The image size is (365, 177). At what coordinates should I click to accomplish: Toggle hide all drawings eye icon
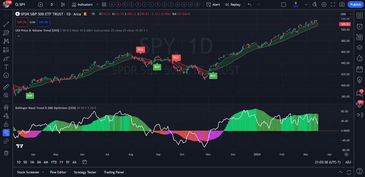point(6,133)
